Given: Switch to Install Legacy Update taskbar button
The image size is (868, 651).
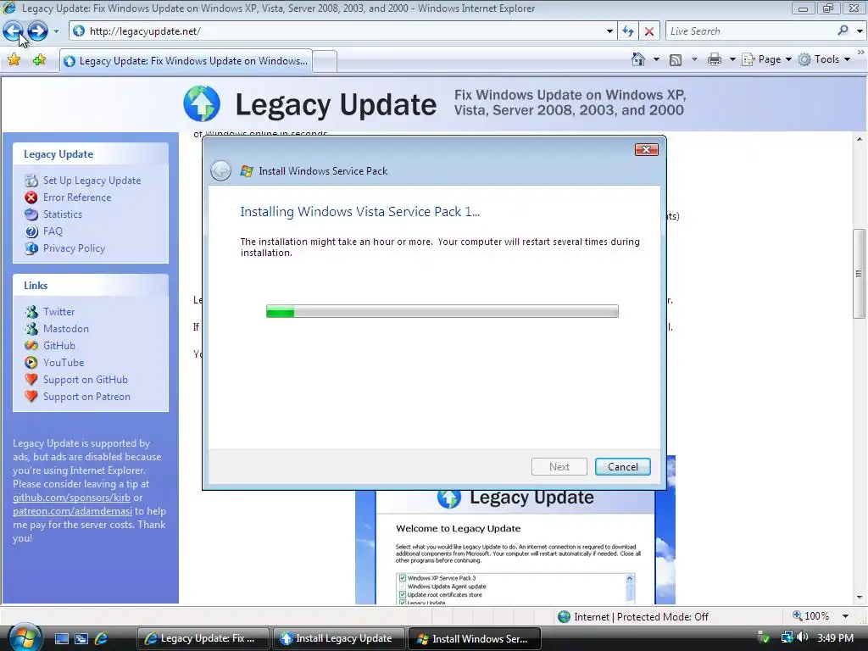Looking at the screenshot, I should pos(339,638).
